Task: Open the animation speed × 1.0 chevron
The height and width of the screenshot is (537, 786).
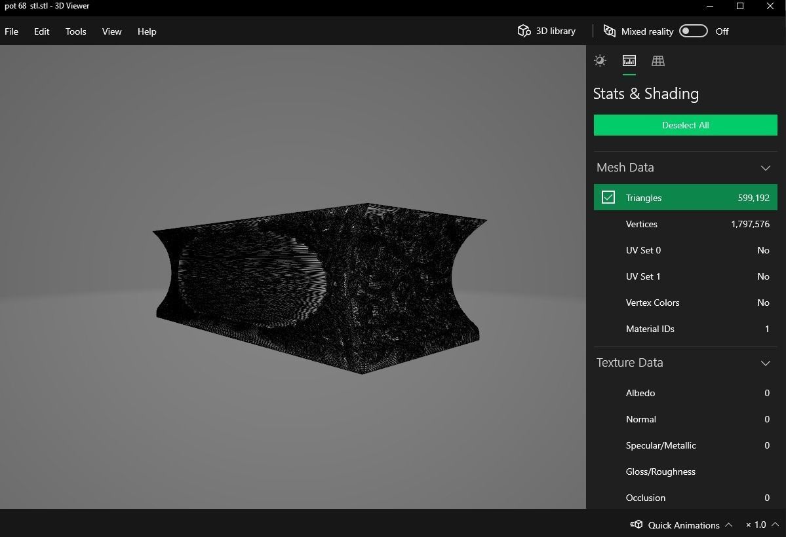Action: click(x=774, y=525)
